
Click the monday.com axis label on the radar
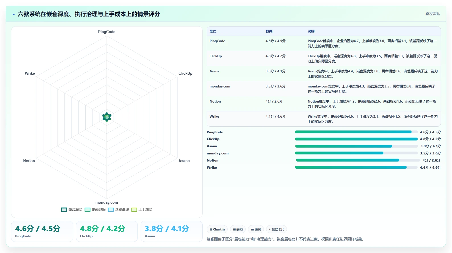point(107,202)
